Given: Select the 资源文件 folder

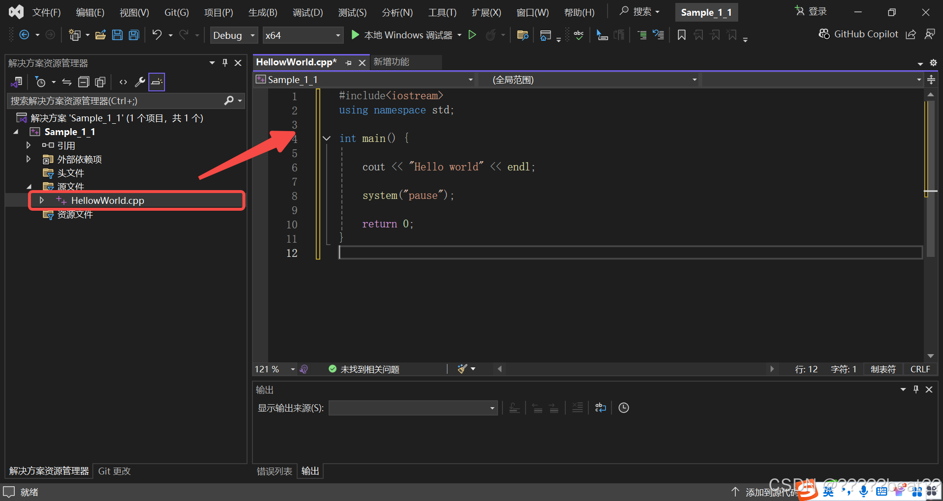Looking at the screenshot, I should 75,214.
